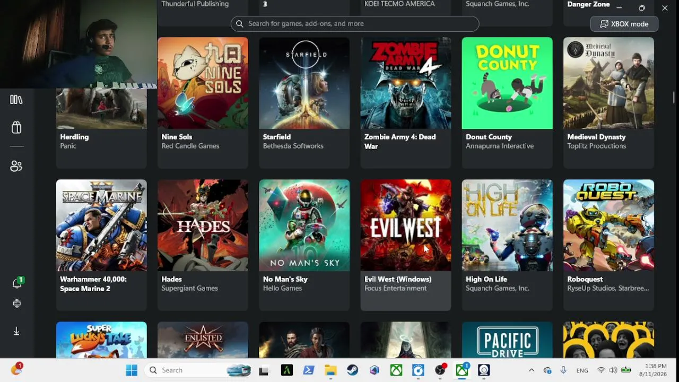Open Zombie Army 4 cover art
The image size is (679, 382).
(x=406, y=83)
